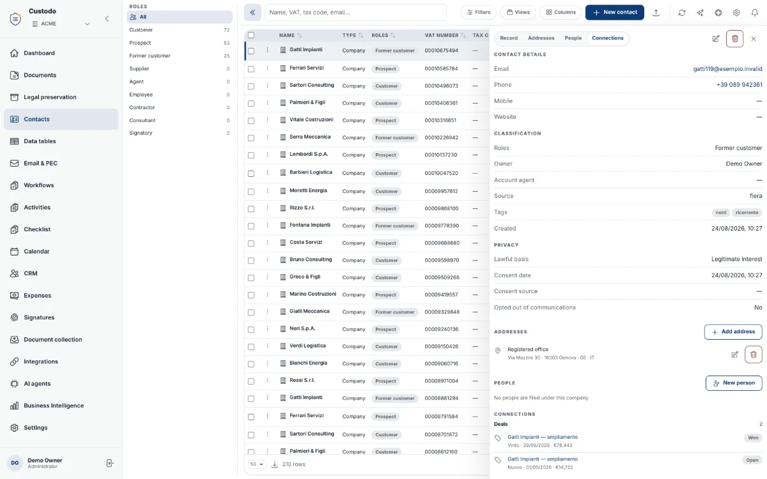The height and width of the screenshot is (479, 767).
Task: Open Signatures section
Action: pyautogui.click(x=61, y=317)
